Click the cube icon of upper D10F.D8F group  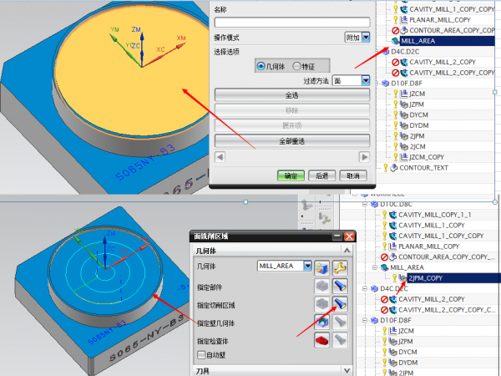point(385,83)
